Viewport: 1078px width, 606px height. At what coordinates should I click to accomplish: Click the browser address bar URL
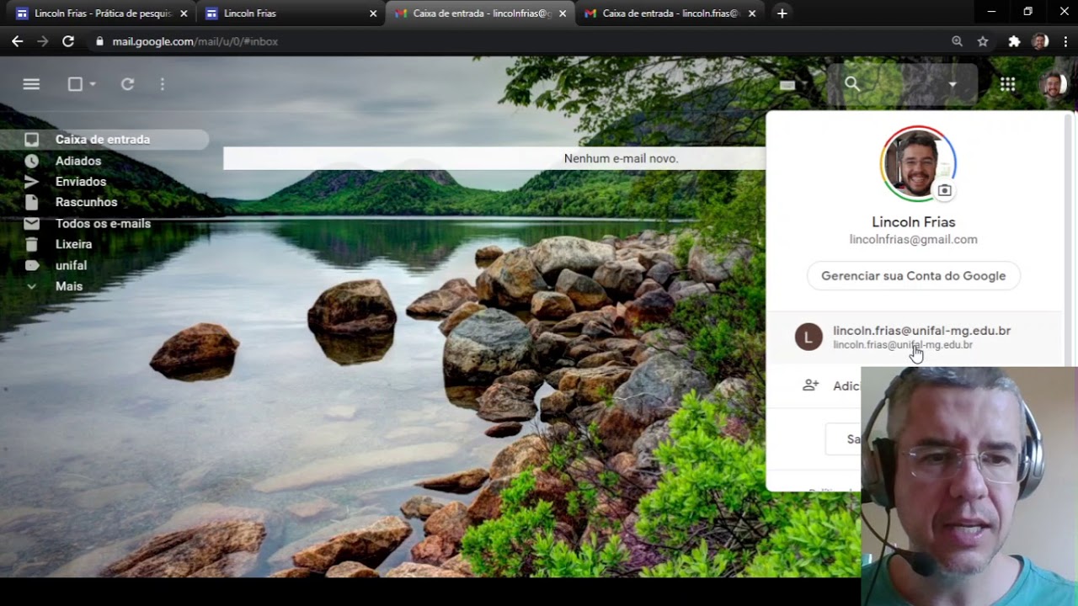point(195,41)
